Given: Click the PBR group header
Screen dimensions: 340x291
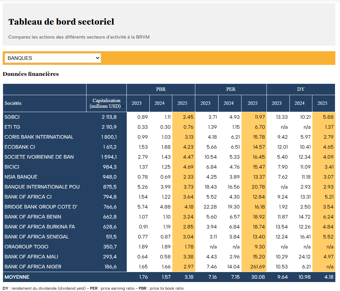Looking at the screenshot, I should click(161, 89).
